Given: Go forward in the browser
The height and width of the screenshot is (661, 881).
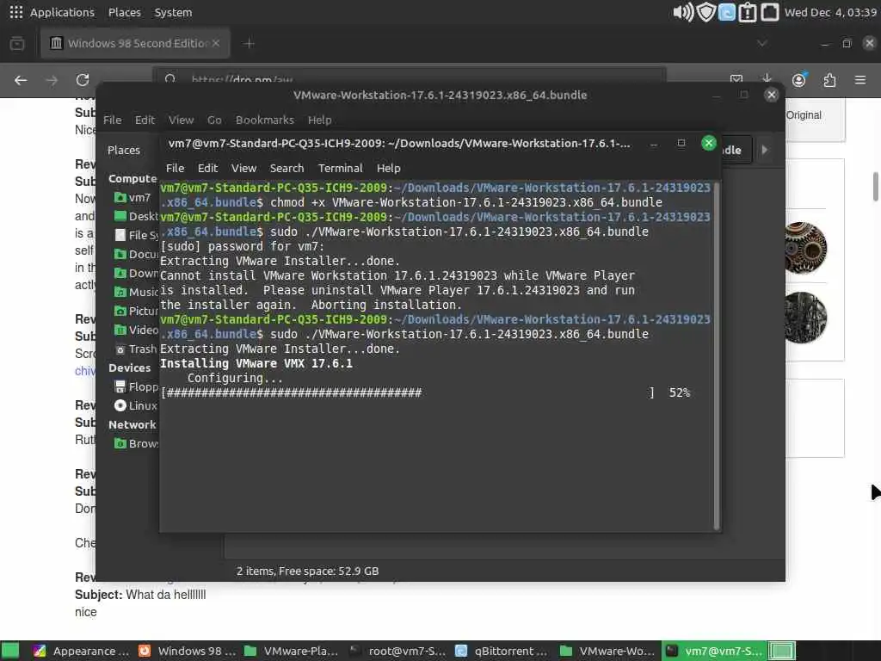Looking at the screenshot, I should pos(52,80).
